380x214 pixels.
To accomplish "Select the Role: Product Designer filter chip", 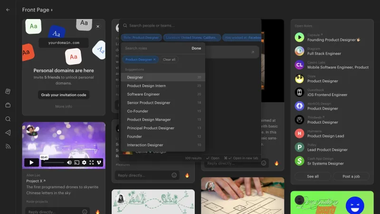I will [141, 38].
